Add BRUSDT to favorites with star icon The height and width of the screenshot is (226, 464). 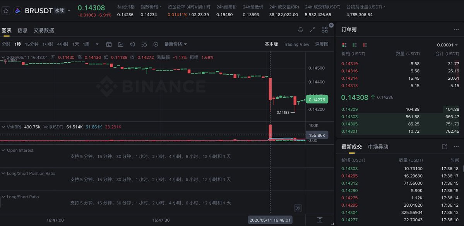pos(6,11)
